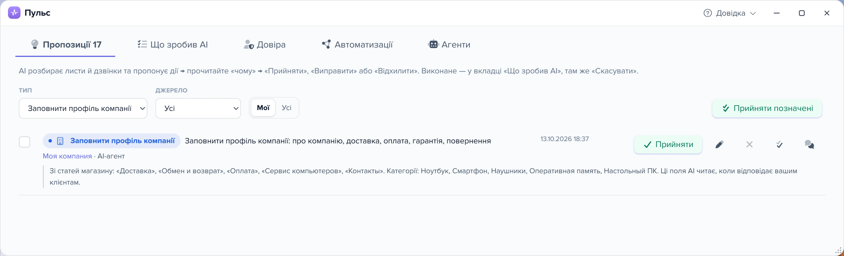The height and width of the screenshot is (256, 844).
Task: Tick the checkbox for the company profile proposal
Action: (x=25, y=142)
